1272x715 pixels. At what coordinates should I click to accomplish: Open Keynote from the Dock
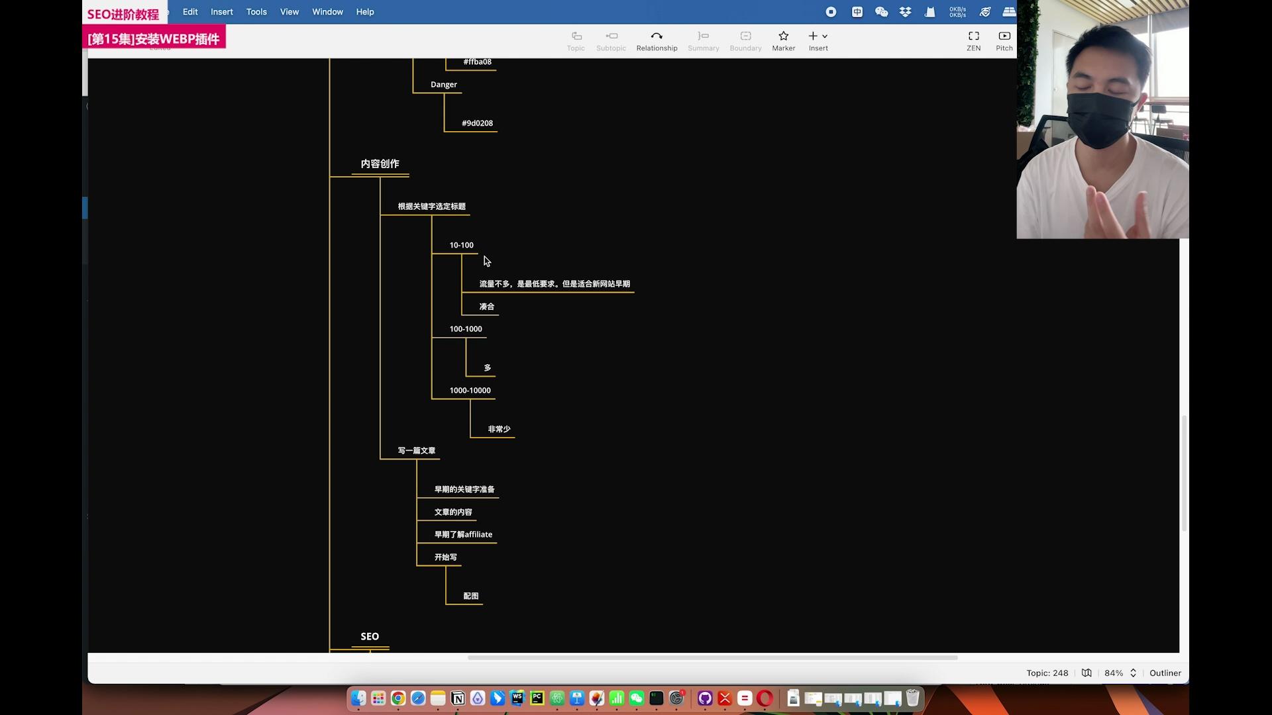pos(577,698)
